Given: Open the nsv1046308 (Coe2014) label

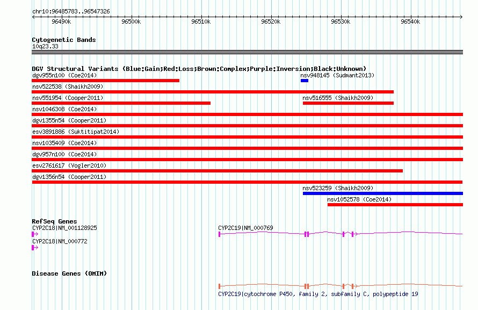Looking at the screenshot, I should [64, 109].
